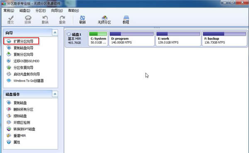Click 启动光盘制作向导 text
249x153 pixels.
pos(27,74)
